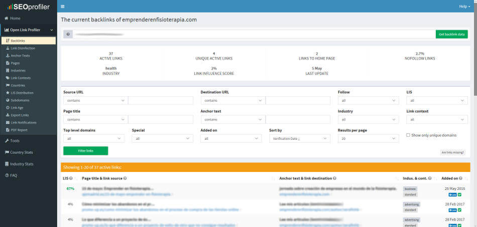The width and height of the screenshot is (477, 227).
Task: Open the Added on dropdown
Action: (x=231, y=139)
